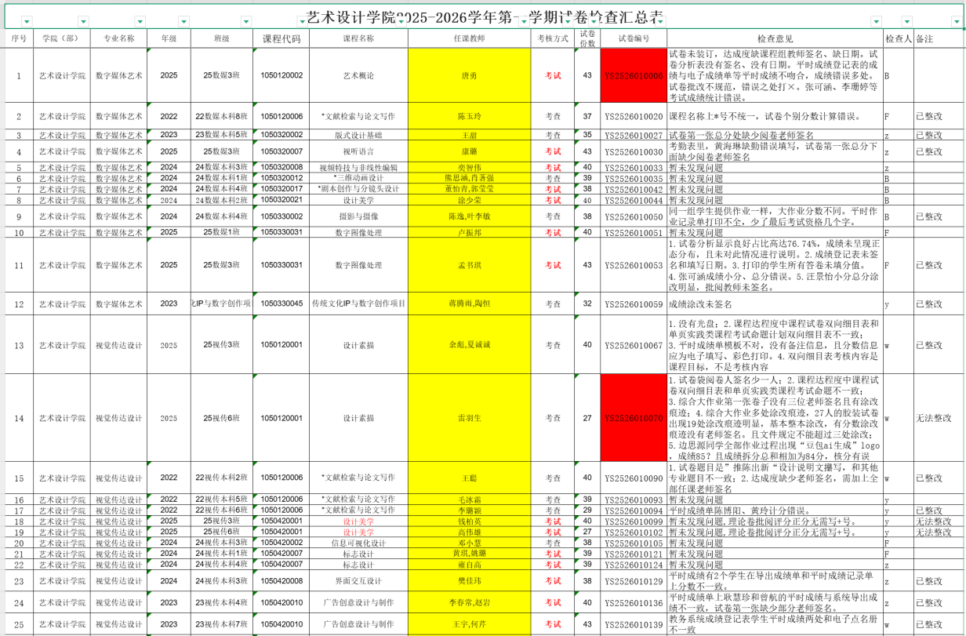Click the 班级 column filter arrow

pos(246,22)
